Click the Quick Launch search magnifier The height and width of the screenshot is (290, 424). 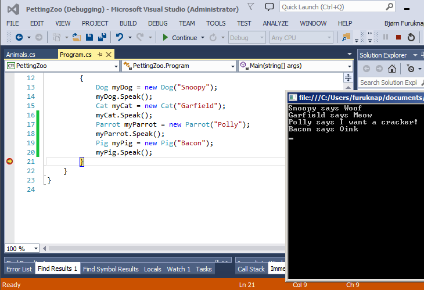[389, 6]
